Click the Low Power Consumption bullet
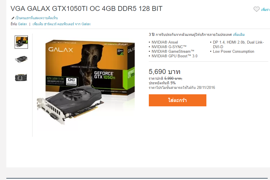The height and width of the screenshot is (180, 270). (233, 51)
